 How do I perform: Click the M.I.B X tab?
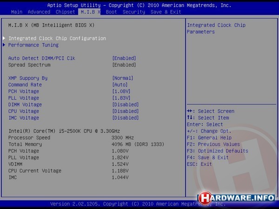[90, 12]
